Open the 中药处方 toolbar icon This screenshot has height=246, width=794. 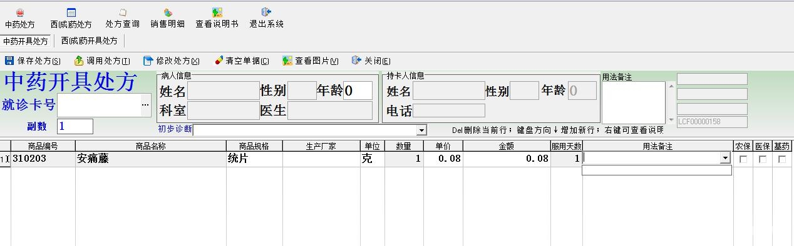click(20, 13)
